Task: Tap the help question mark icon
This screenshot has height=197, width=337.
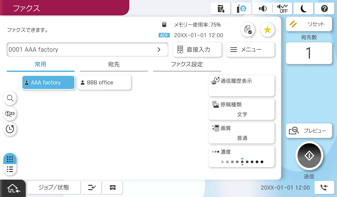Action: coord(324,9)
